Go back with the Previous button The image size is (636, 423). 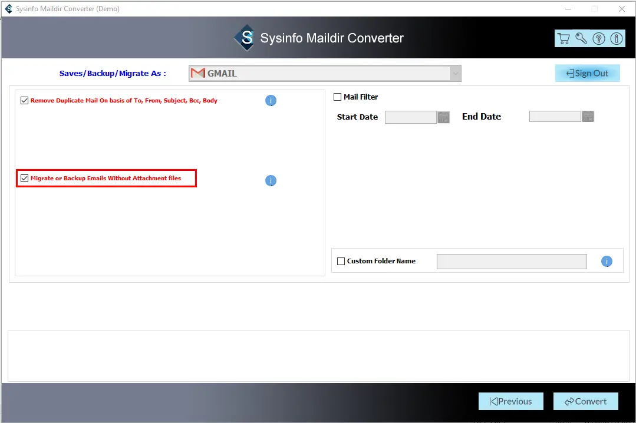click(510, 401)
